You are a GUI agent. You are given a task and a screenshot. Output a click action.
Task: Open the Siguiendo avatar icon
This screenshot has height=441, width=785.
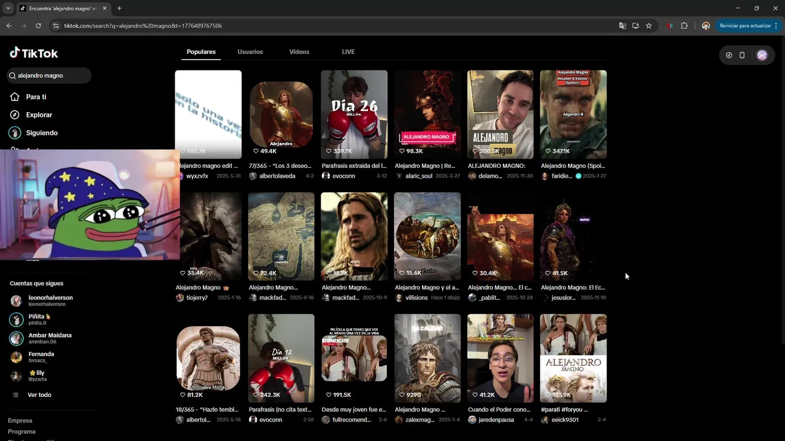15,133
